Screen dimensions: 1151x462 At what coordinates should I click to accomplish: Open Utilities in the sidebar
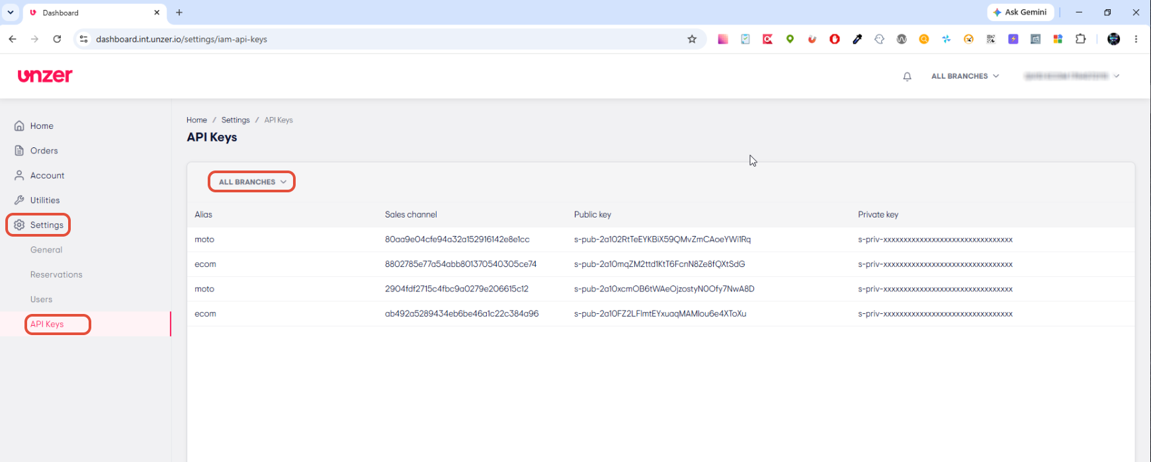44,200
